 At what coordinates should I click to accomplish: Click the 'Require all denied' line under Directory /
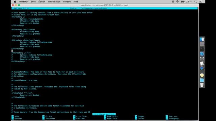(x=30, y=23)
